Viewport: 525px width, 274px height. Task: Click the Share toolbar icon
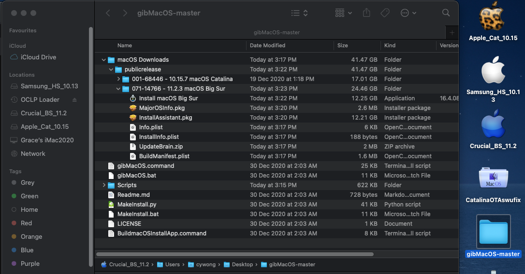[x=366, y=13]
